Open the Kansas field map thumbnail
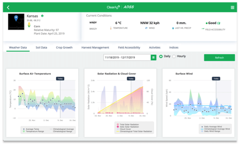The image size is (240, 144). 16,22
